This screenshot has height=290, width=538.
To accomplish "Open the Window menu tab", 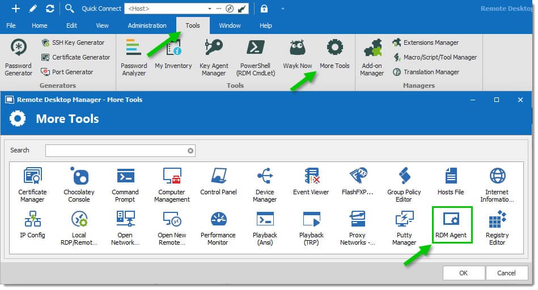I will (230, 25).
